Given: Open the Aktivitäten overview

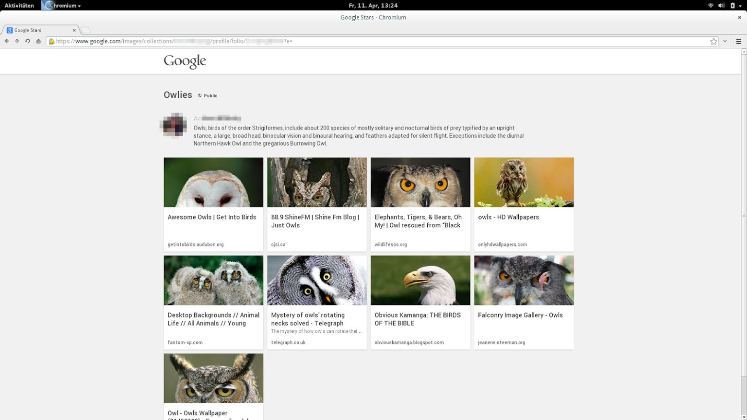Looking at the screenshot, I should (x=19, y=5).
